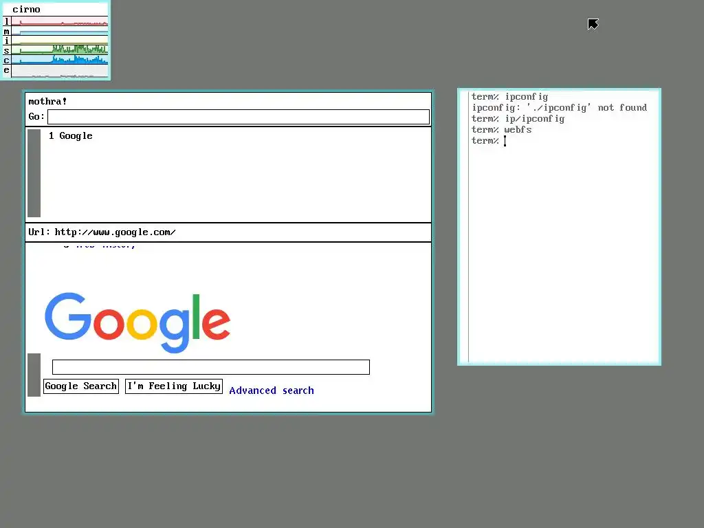Click the 'm' memory graph in stats
The height and width of the screenshot is (528, 704).
coord(60,31)
